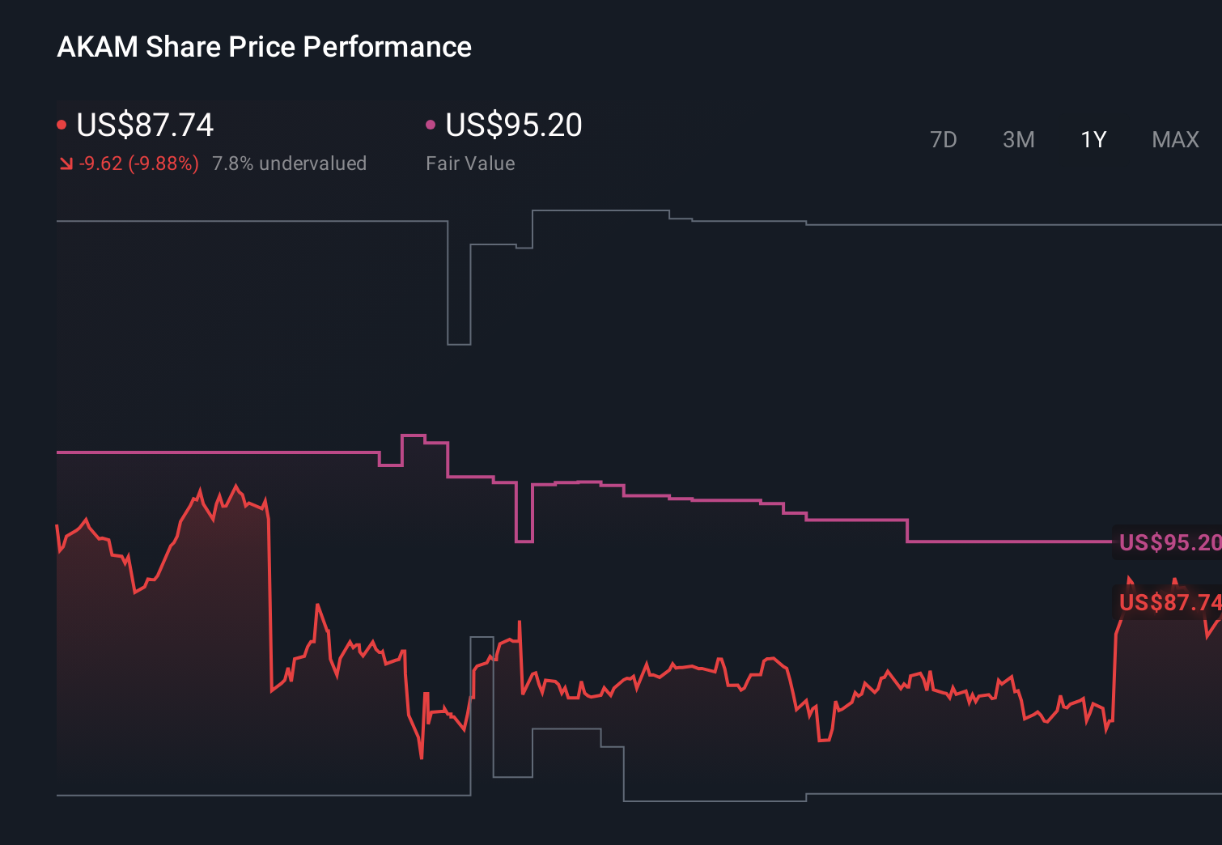The width and height of the screenshot is (1222, 845).
Task: Click the red share price legend dot
Action: (63, 124)
